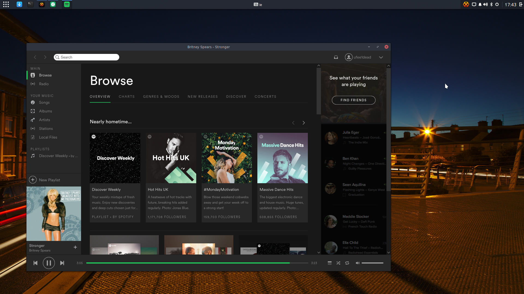Open the terminal icon in top panel

[x=31, y=4]
